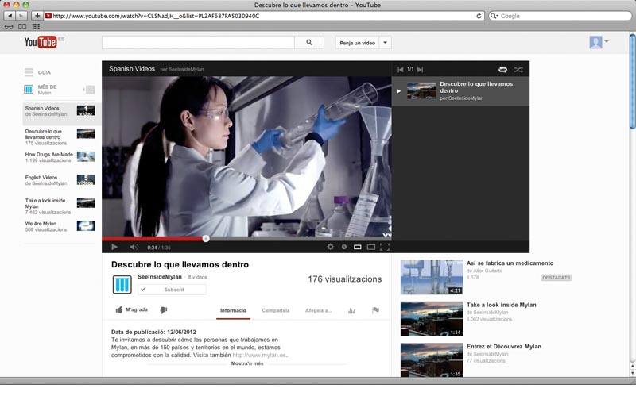
Task: Click SeeInsideMylan channel name
Action: tap(160, 276)
